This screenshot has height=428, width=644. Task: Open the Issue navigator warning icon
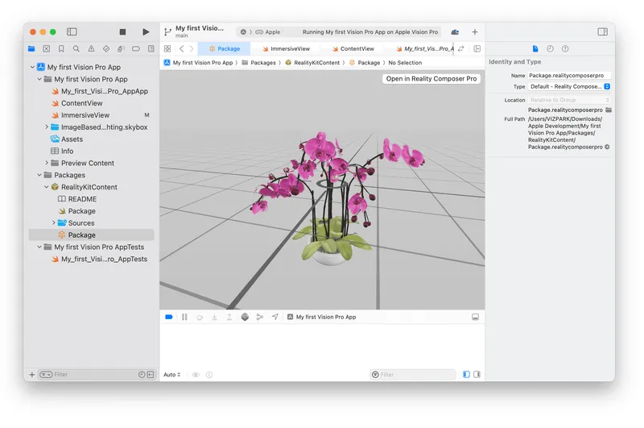(91, 49)
